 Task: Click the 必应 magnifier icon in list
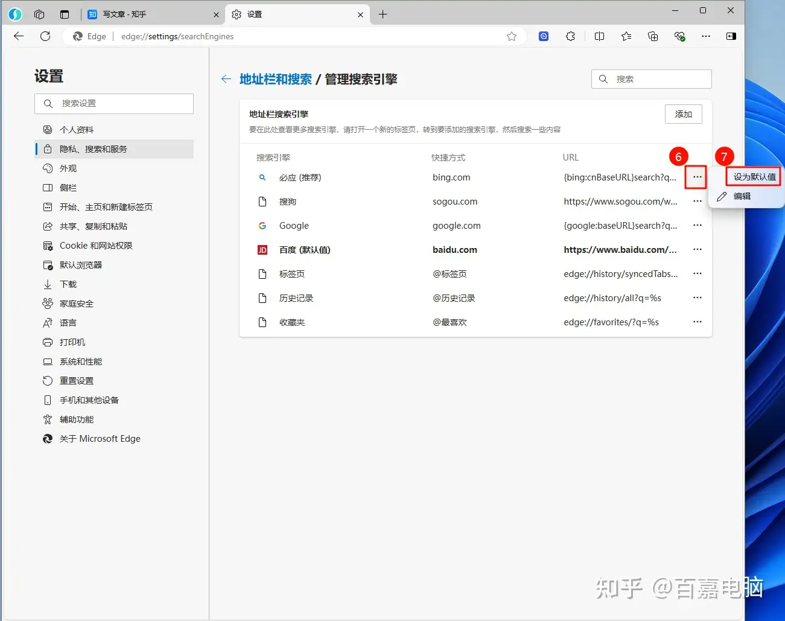262,177
